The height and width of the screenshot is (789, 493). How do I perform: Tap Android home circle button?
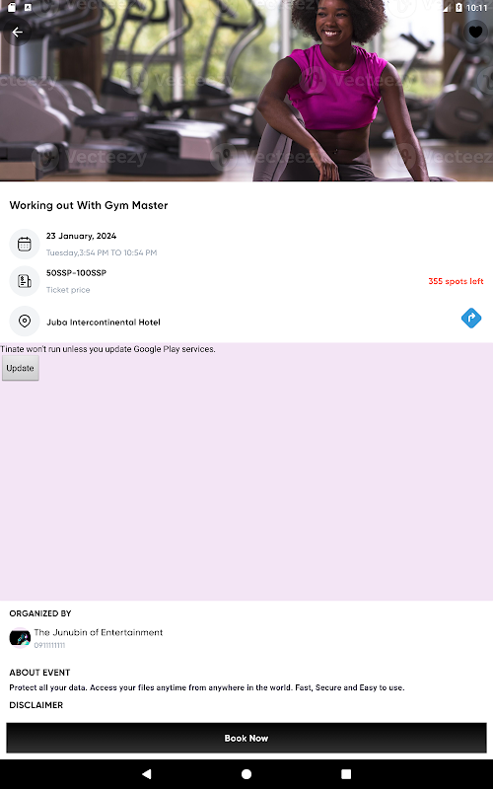tap(246, 774)
